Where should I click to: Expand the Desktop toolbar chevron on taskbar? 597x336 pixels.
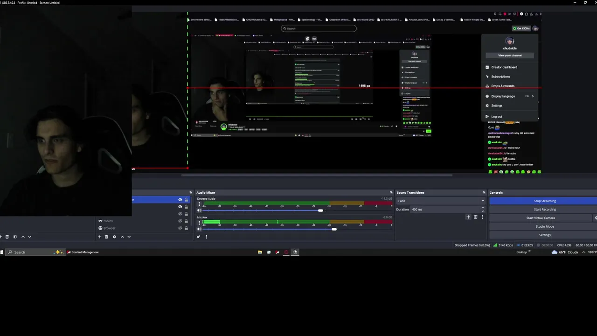click(x=529, y=252)
